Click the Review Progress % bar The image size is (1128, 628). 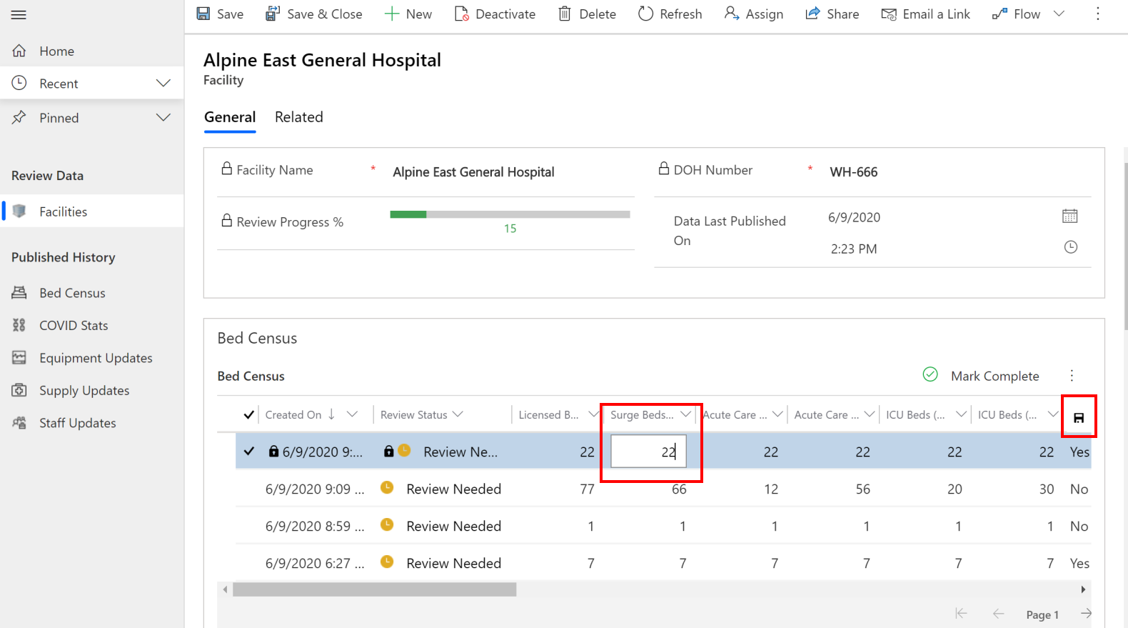point(510,214)
